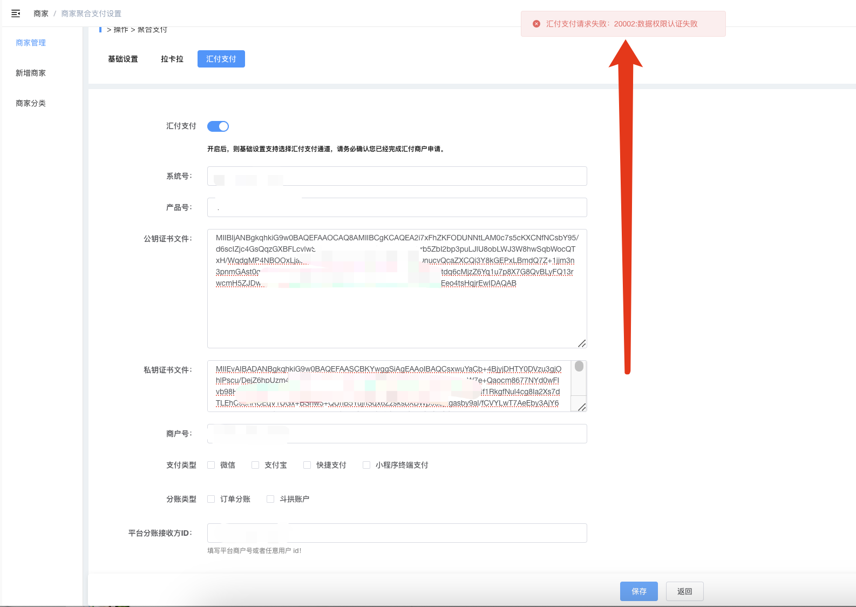Check the 微信 payment type checkbox
The width and height of the screenshot is (856, 607).
[x=211, y=465]
